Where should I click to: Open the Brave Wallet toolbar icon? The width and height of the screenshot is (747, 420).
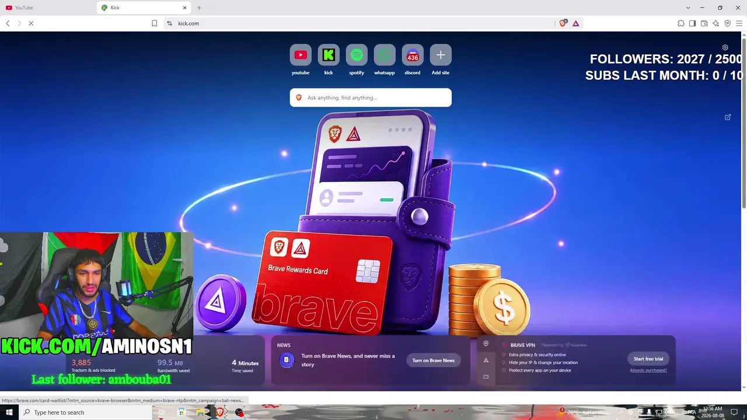704,23
